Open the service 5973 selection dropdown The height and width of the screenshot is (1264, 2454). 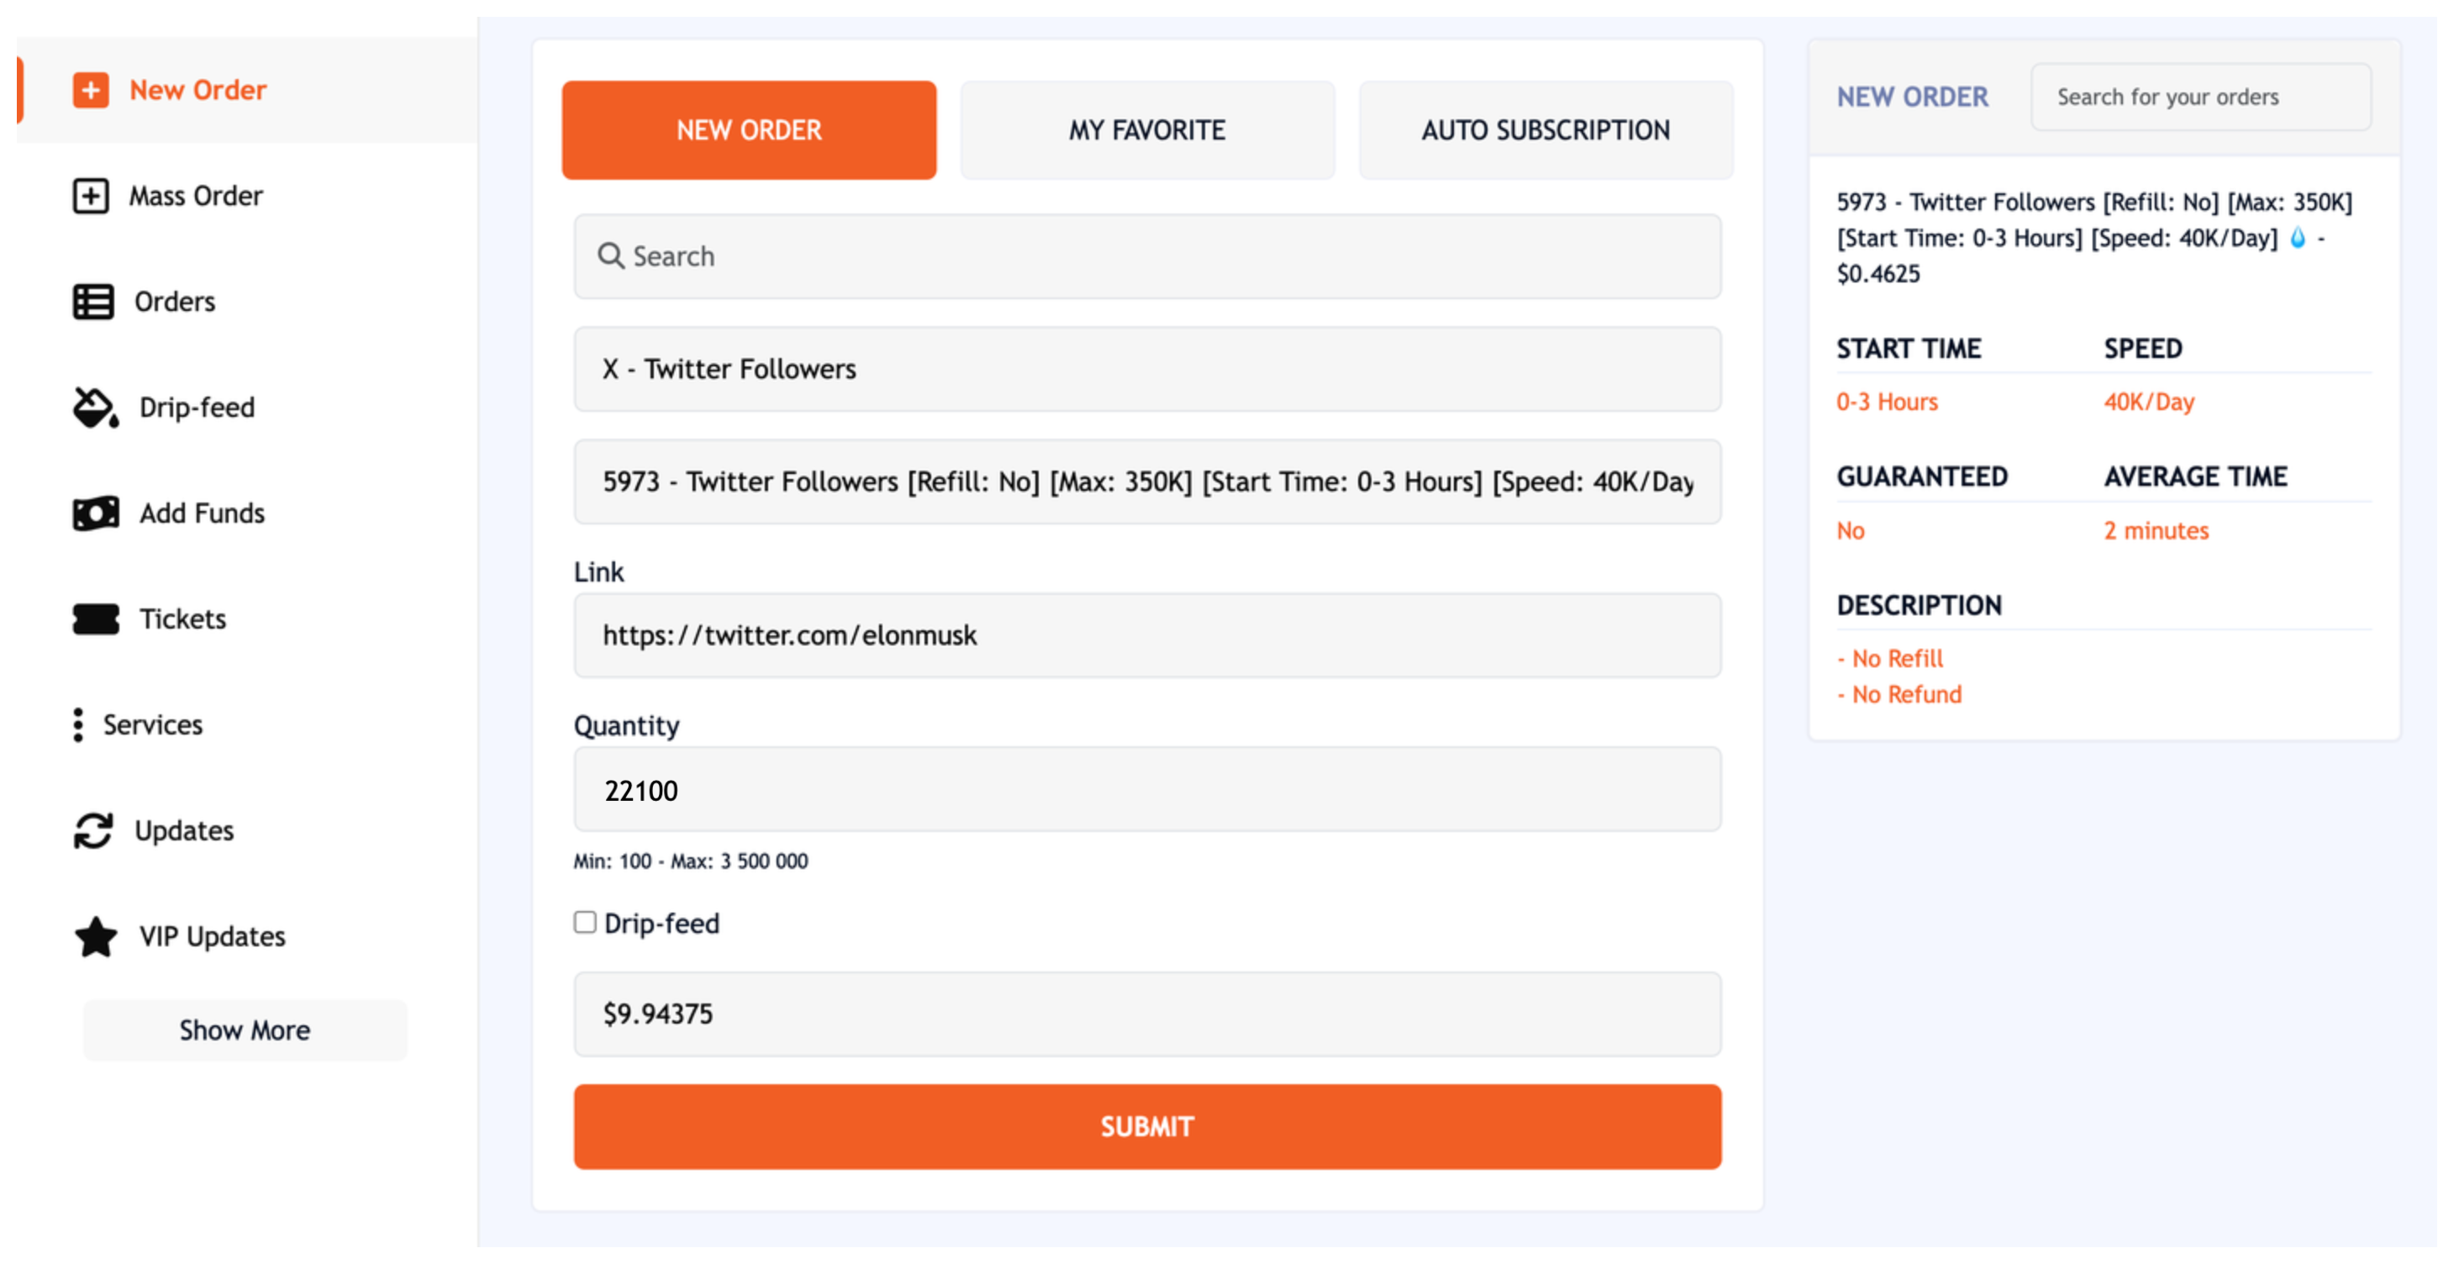1147,482
